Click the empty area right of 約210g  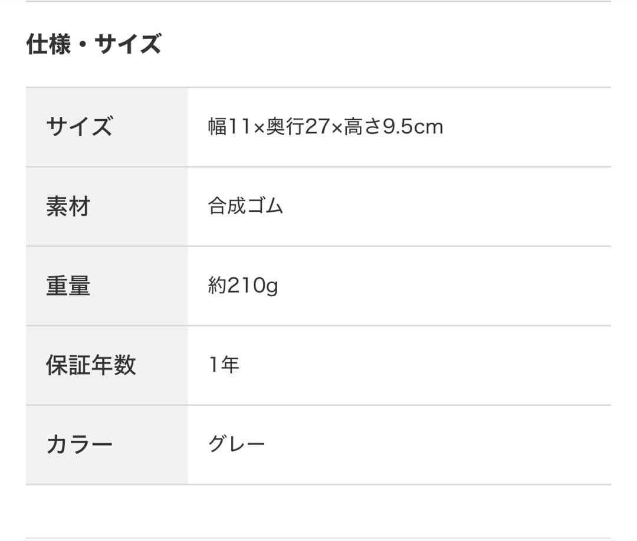(445, 286)
